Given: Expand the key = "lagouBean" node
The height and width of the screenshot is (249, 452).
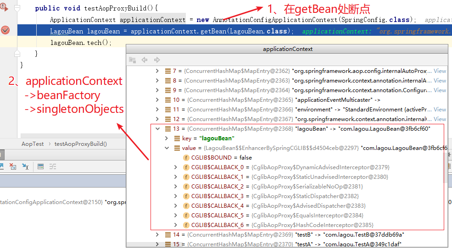Looking at the screenshot, I should [166, 138].
